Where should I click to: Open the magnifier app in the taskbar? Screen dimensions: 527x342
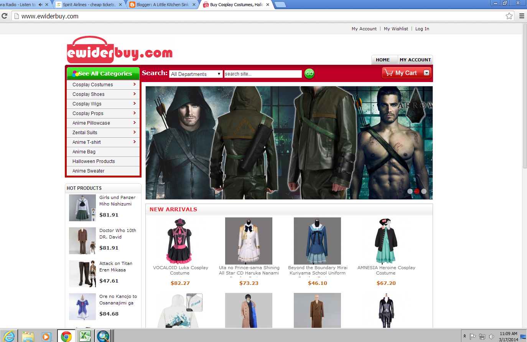103,336
